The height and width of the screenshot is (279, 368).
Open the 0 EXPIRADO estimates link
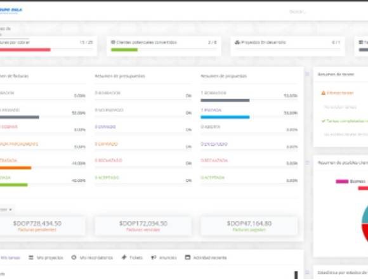106,144
